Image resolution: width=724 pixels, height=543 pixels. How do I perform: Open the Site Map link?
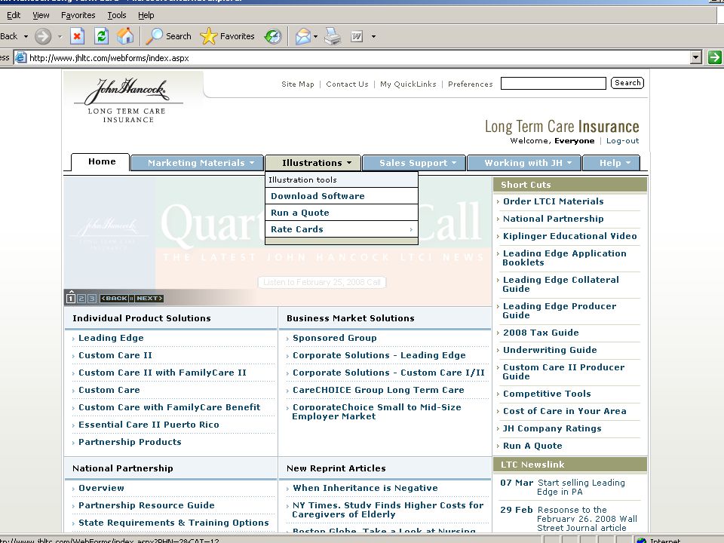tap(298, 84)
